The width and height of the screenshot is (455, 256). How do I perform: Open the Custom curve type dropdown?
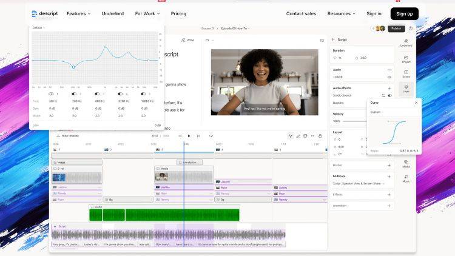point(377,112)
